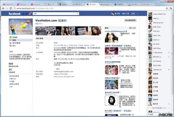
Task: Click the address bar URL
Action: point(35,8)
